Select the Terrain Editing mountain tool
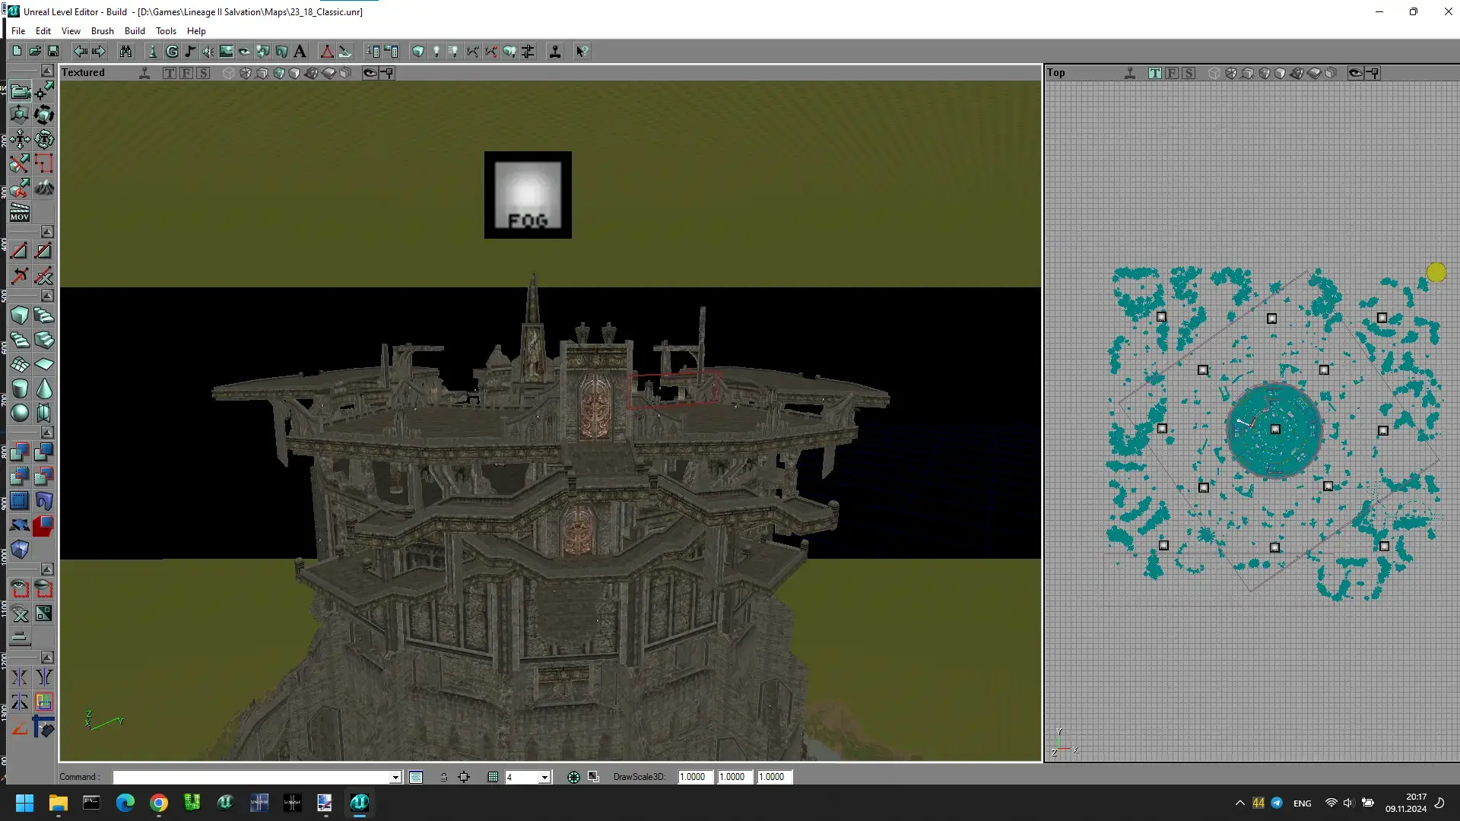This screenshot has width=1460, height=821. 44,187
